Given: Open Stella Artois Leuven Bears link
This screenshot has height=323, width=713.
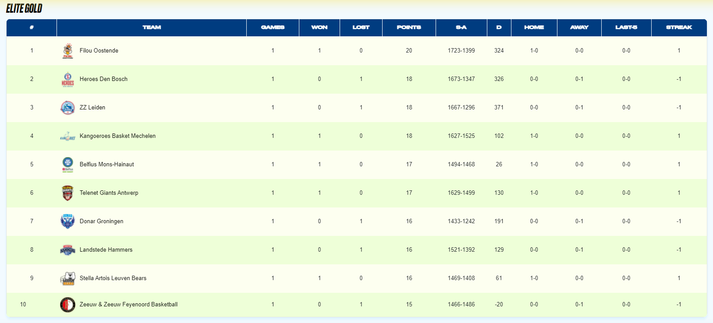Looking at the screenshot, I should click(x=113, y=278).
